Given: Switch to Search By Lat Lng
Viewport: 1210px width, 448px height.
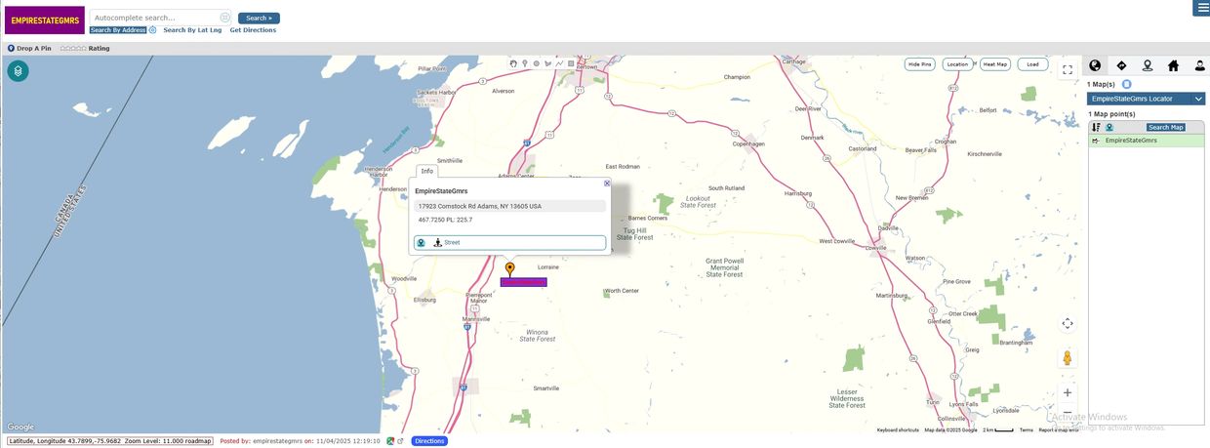Looking at the screenshot, I should [192, 30].
